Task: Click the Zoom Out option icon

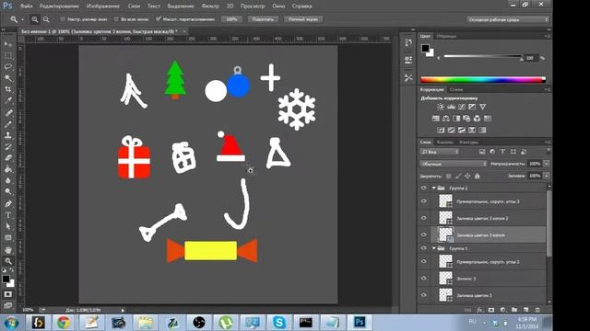Action: pyautogui.click(x=46, y=19)
